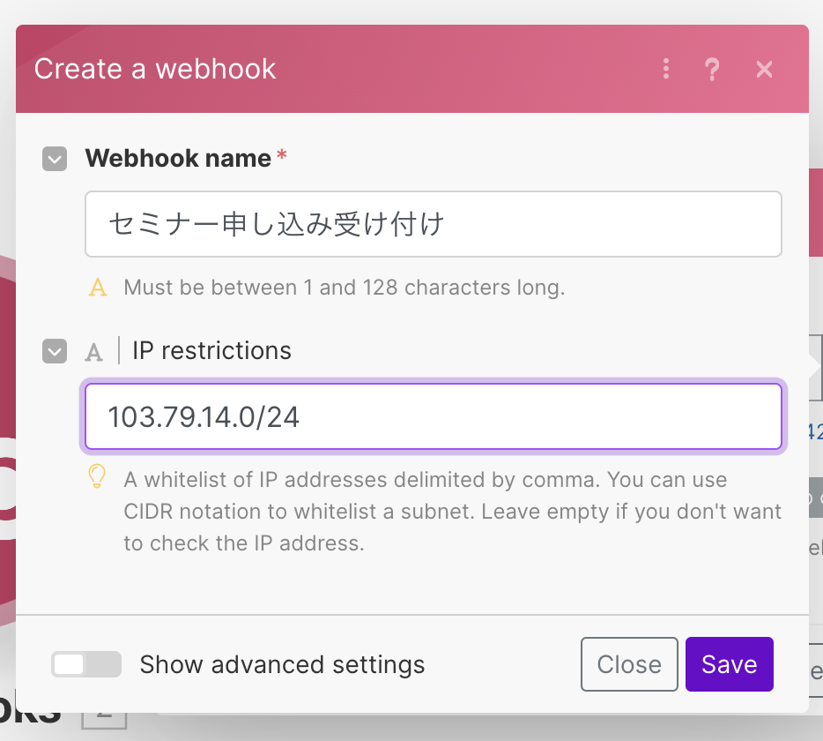Click the yellow A validation icon under Webhook name
The width and height of the screenshot is (823, 741).
[98, 288]
